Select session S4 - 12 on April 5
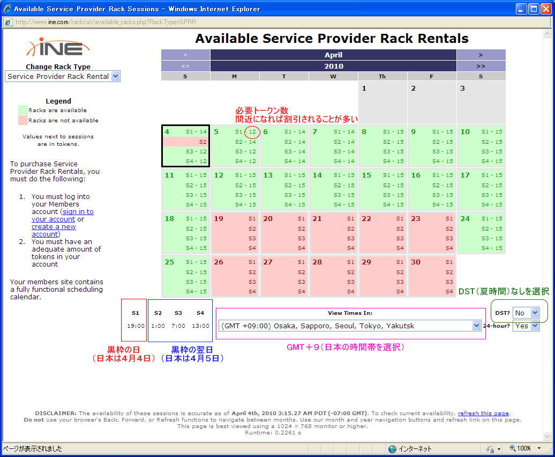555x457 pixels. [245, 161]
